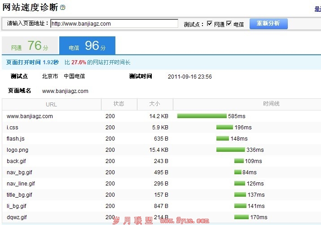Click the 585ms green timeline bar
The image size is (321, 225).
point(202,116)
